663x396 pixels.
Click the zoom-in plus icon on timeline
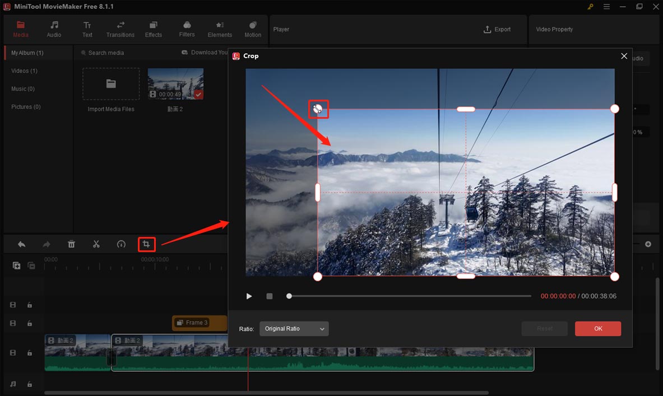pos(648,244)
